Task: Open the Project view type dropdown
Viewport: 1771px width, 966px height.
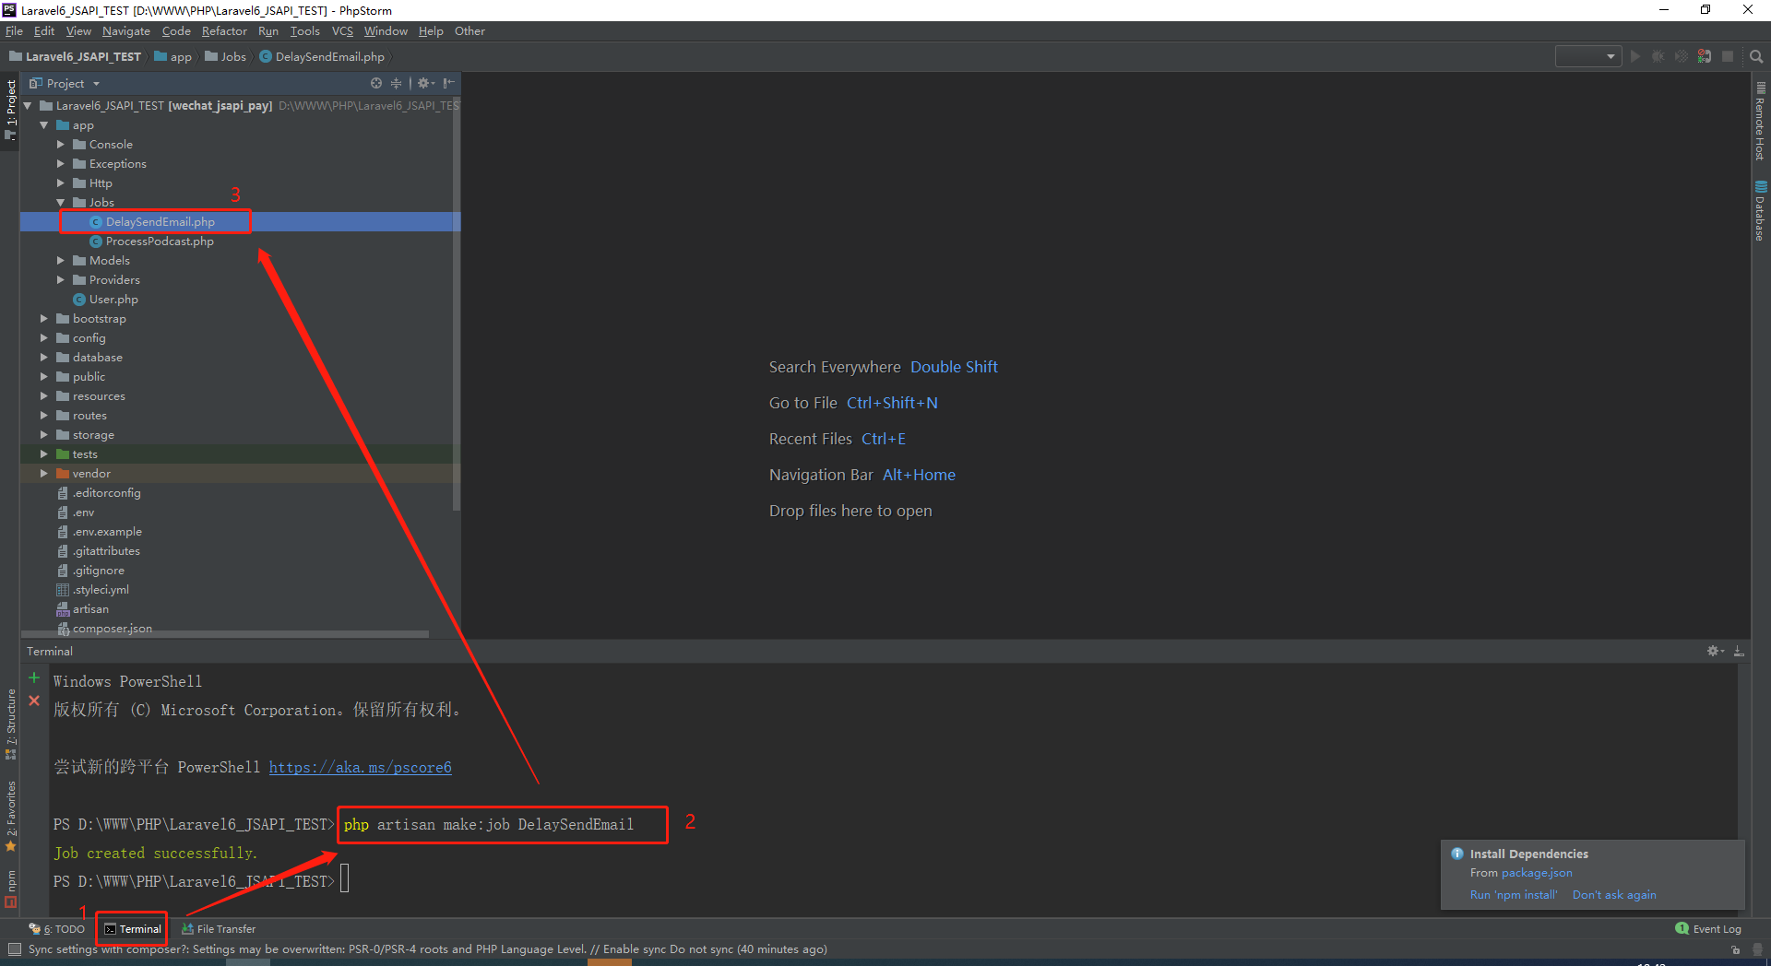Action: click(65, 83)
